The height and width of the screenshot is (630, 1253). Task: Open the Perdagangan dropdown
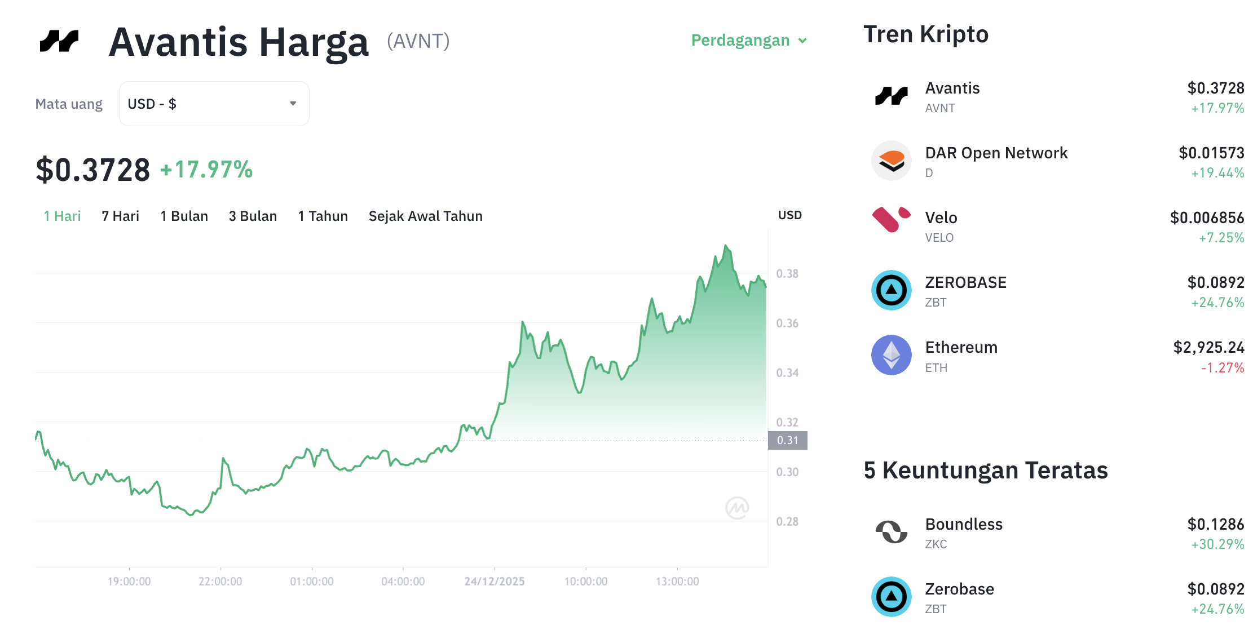point(740,40)
